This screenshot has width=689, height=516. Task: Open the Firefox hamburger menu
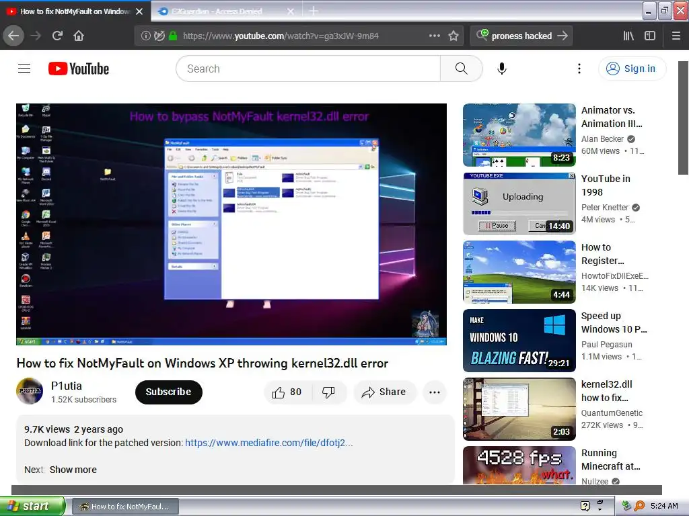pos(676,36)
